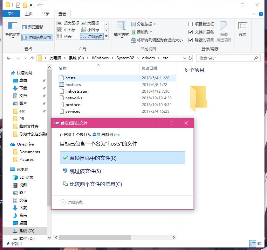Viewport: 267px width, 250px height.
Task: Open Explorer help question mark
Action: click(261, 14)
